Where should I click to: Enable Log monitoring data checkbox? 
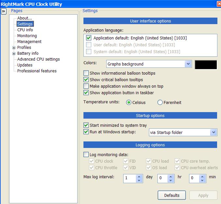click(x=86, y=154)
